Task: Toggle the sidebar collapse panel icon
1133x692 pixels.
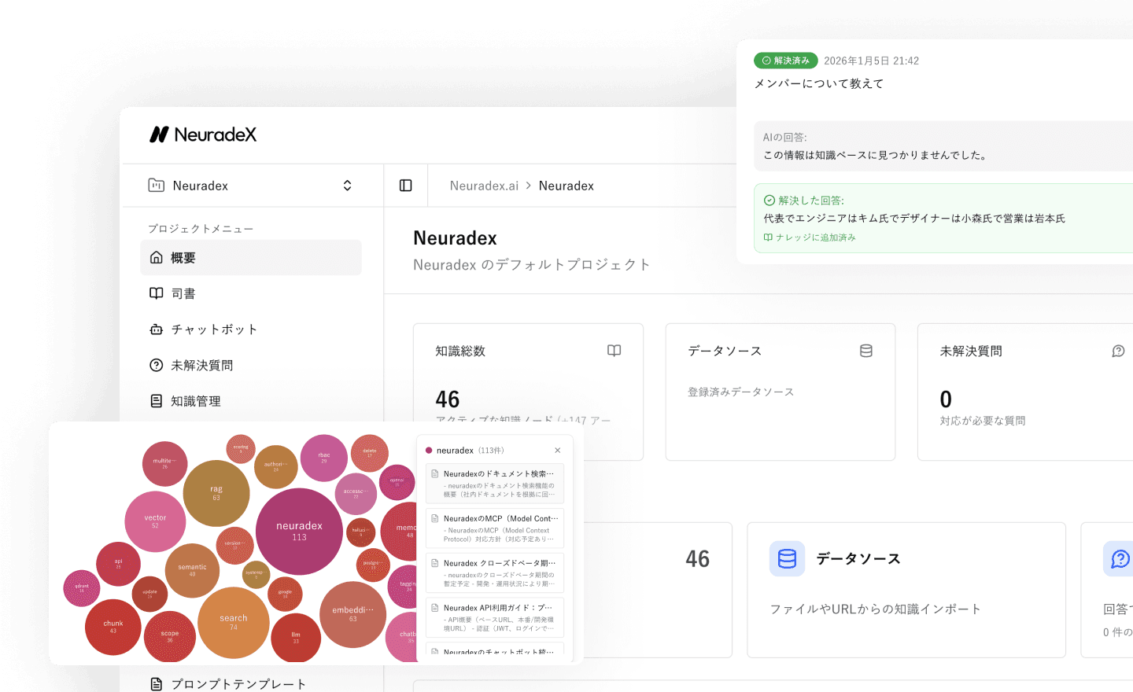Action: (405, 185)
